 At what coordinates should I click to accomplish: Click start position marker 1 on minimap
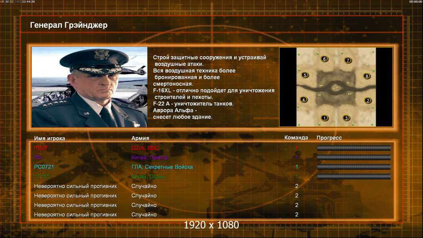[x=325, y=118]
